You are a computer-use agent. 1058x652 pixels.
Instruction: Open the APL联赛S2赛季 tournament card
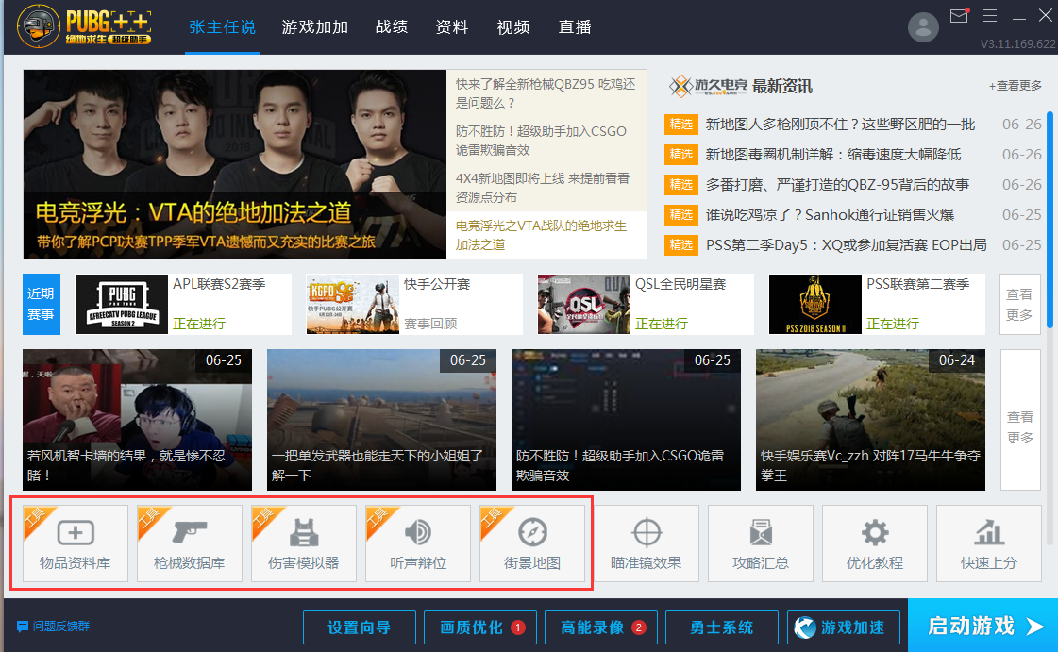(x=183, y=304)
